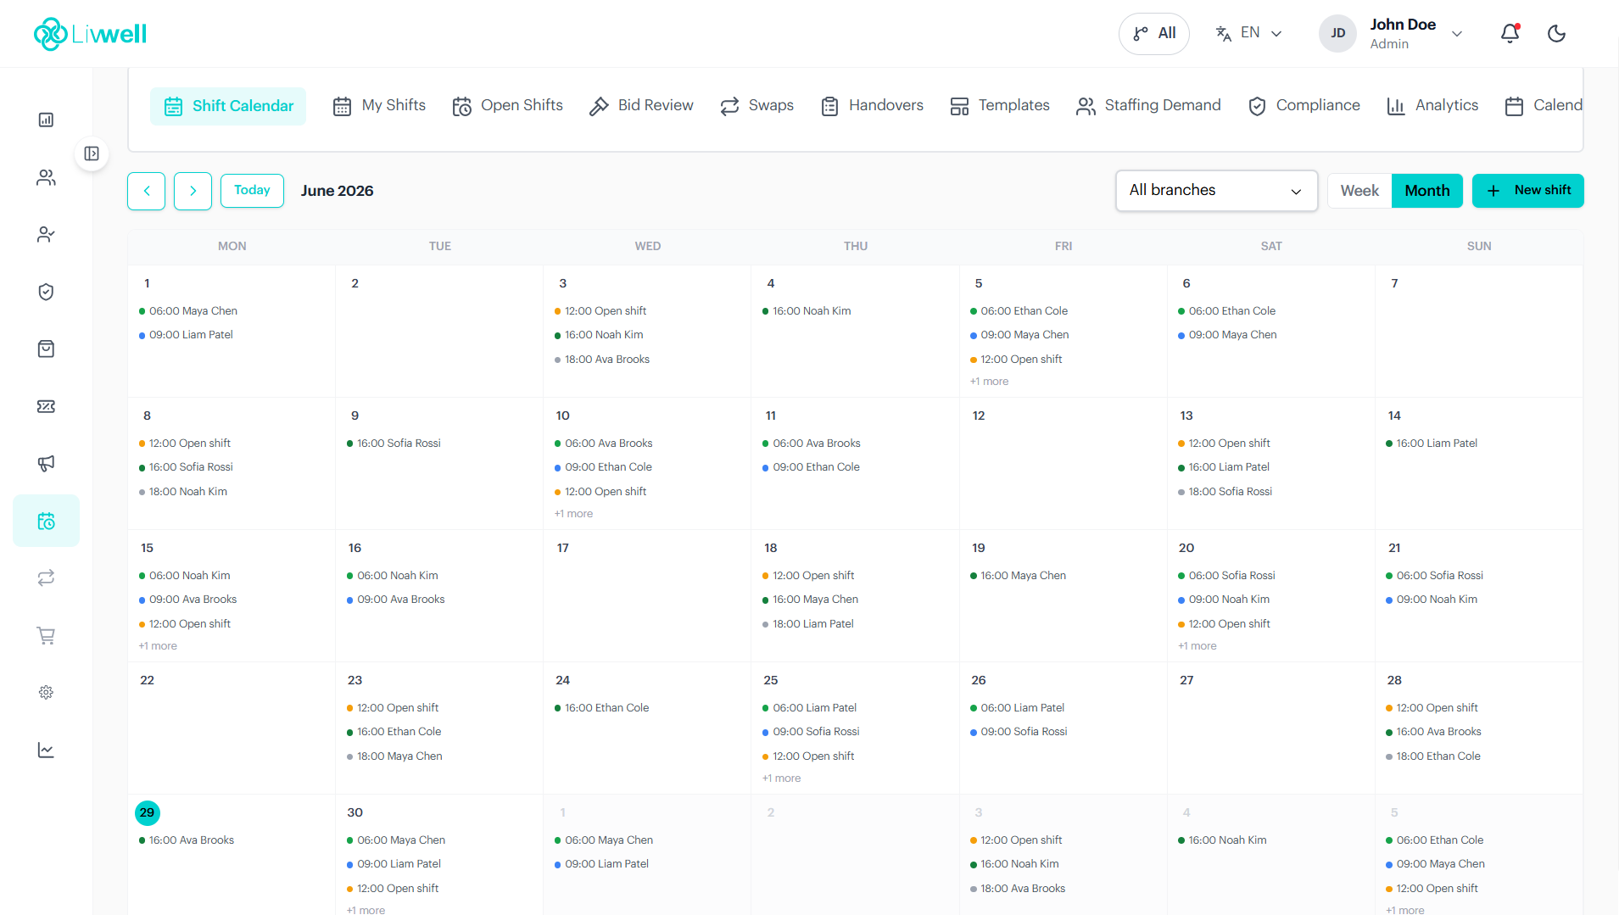Select the calendar-clock scheduling icon in sidebar
The image size is (1619, 915).
[46, 521]
